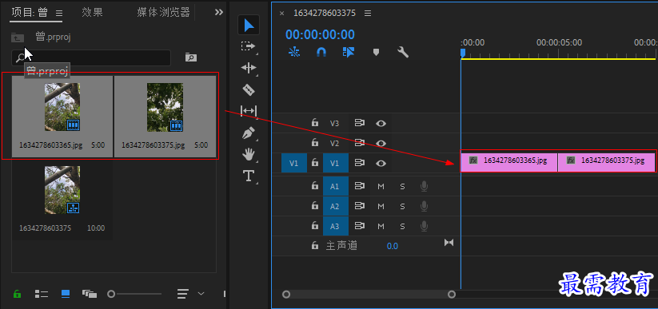
Task: Open the 媒体浏览器 tab
Action: point(164,12)
